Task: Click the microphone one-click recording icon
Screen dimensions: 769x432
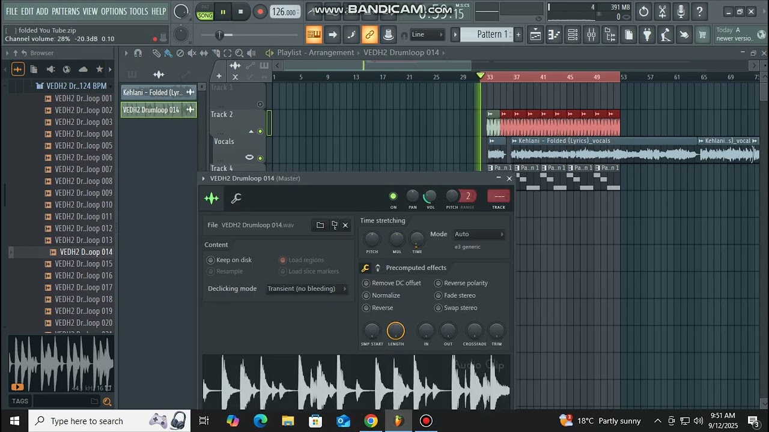Action: pyautogui.click(x=681, y=11)
